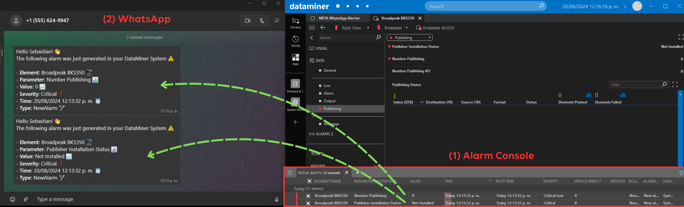The image size is (684, 207).
Task: Open the WhatsApp contact's profile picture
Action: [16, 20]
